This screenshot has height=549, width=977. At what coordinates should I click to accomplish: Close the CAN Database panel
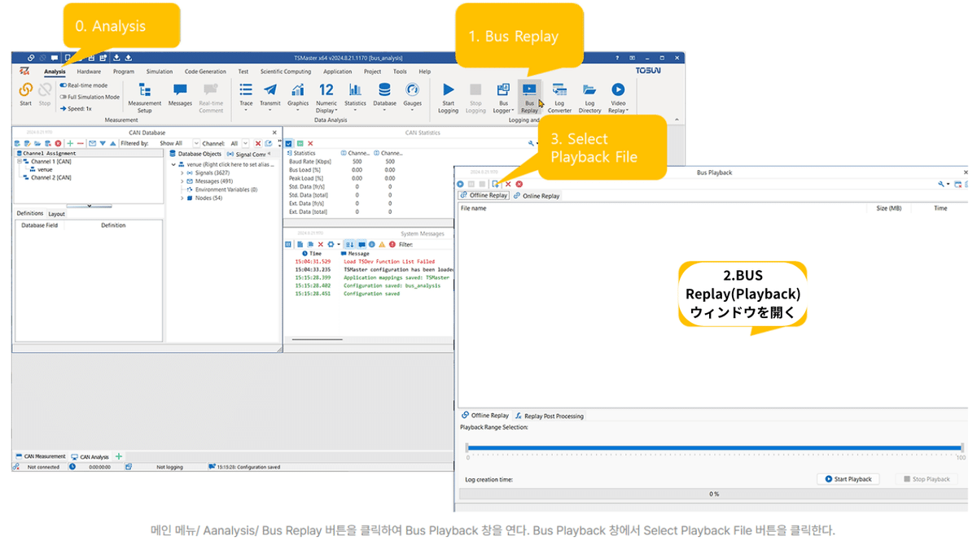coord(274,132)
